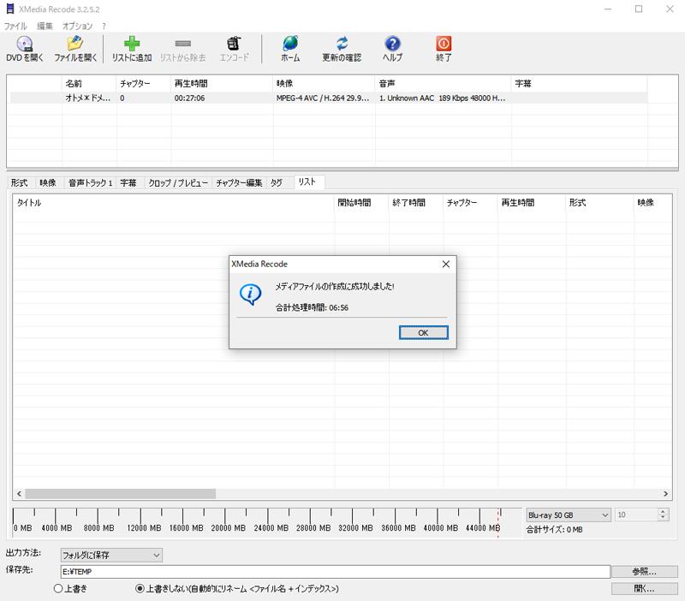
Task: Click the 参照... browse button
Action: (x=645, y=571)
